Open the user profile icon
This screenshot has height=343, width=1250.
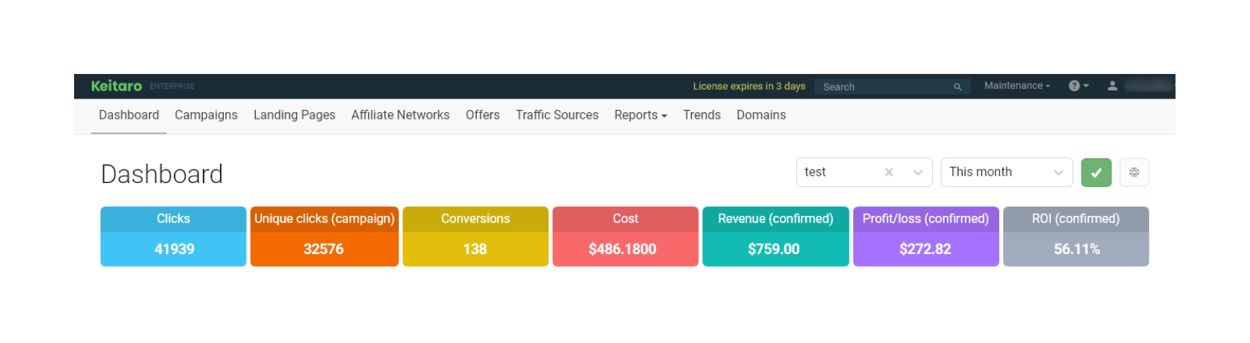pyautogui.click(x=1112, y=86)
